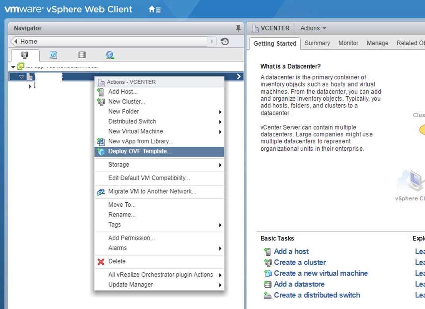Open the navigation history icon
Viewport: 425px width, 309px height.
(x=225, y=41)
